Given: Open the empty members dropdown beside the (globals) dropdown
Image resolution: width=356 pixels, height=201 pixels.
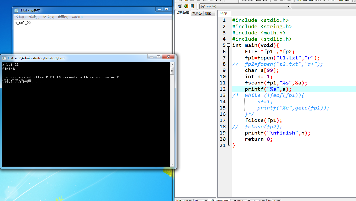Looking at the screenshot, I should [323, 6].
